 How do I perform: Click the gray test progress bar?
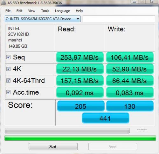point(67,131)
